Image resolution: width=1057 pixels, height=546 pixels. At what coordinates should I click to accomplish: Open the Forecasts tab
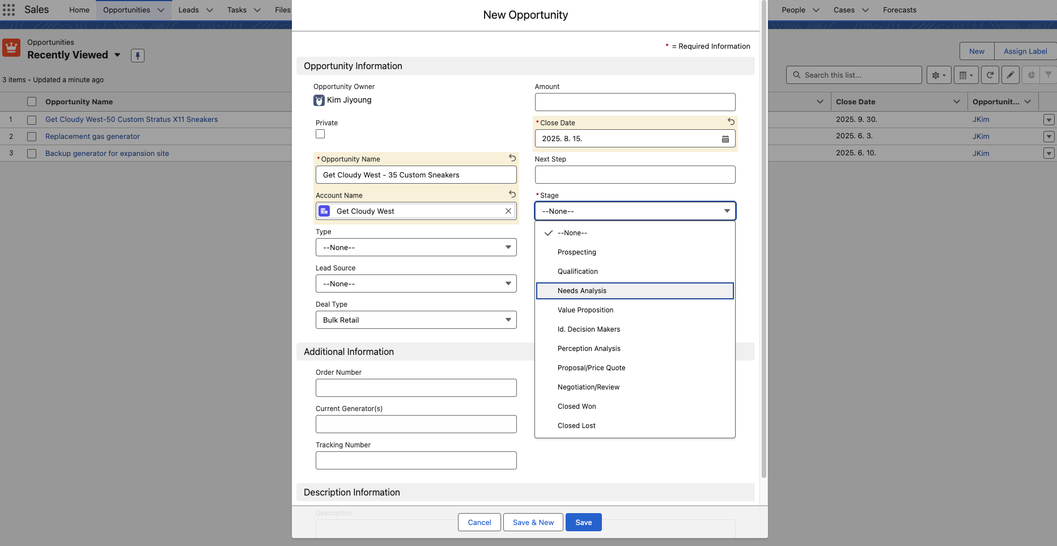point(899,10)
